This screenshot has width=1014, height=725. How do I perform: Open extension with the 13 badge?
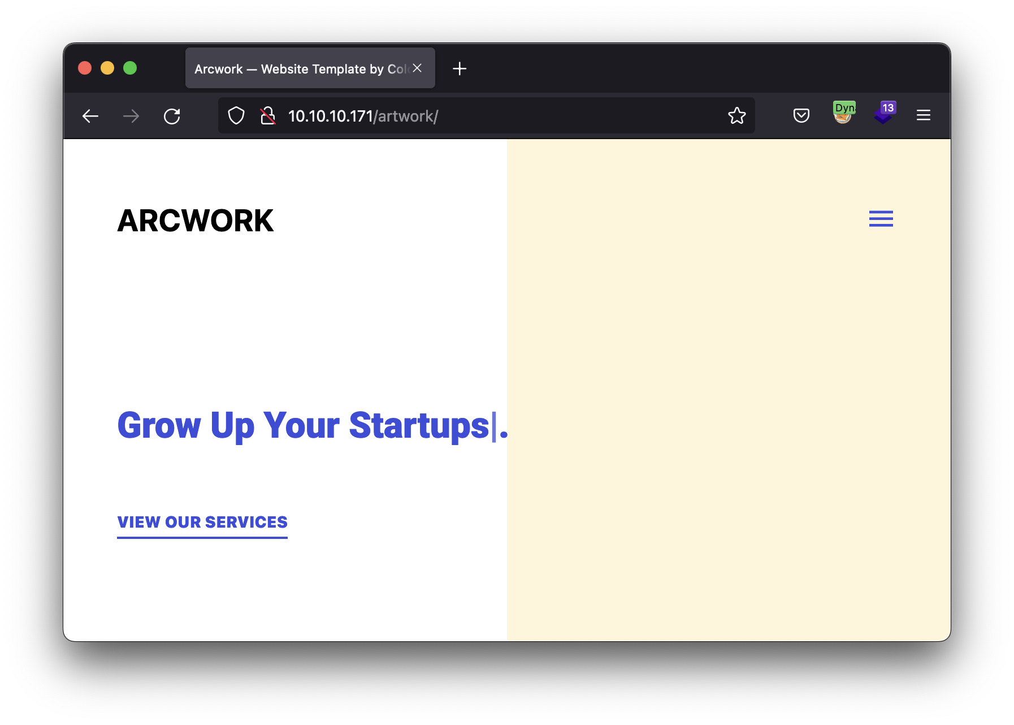pos(884,113)
